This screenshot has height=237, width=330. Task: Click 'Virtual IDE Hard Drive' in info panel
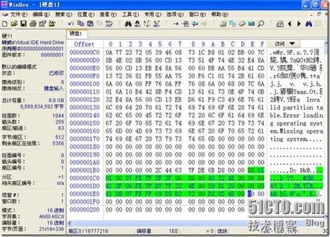[40, 42]
